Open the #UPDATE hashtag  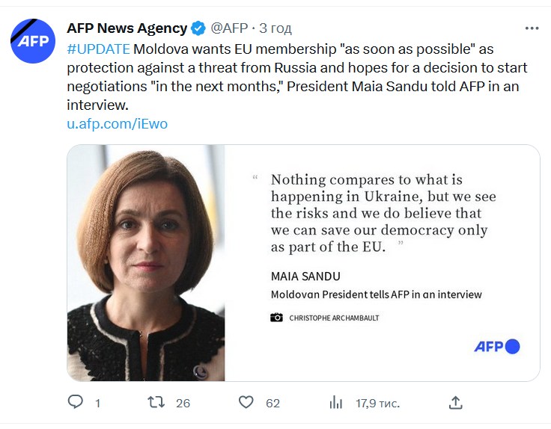pyautogui.click(x=98, y=49)
